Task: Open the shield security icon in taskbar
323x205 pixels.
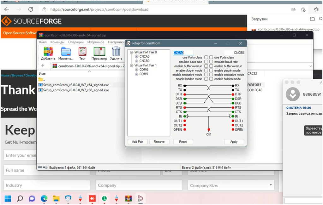Action: tap(68, 198)
